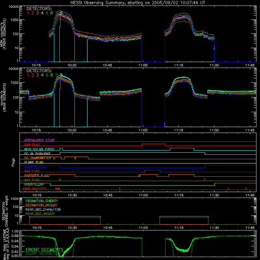
Task: Click the FRONT SEGMENTS livetime legend
Action: point(45,250)
